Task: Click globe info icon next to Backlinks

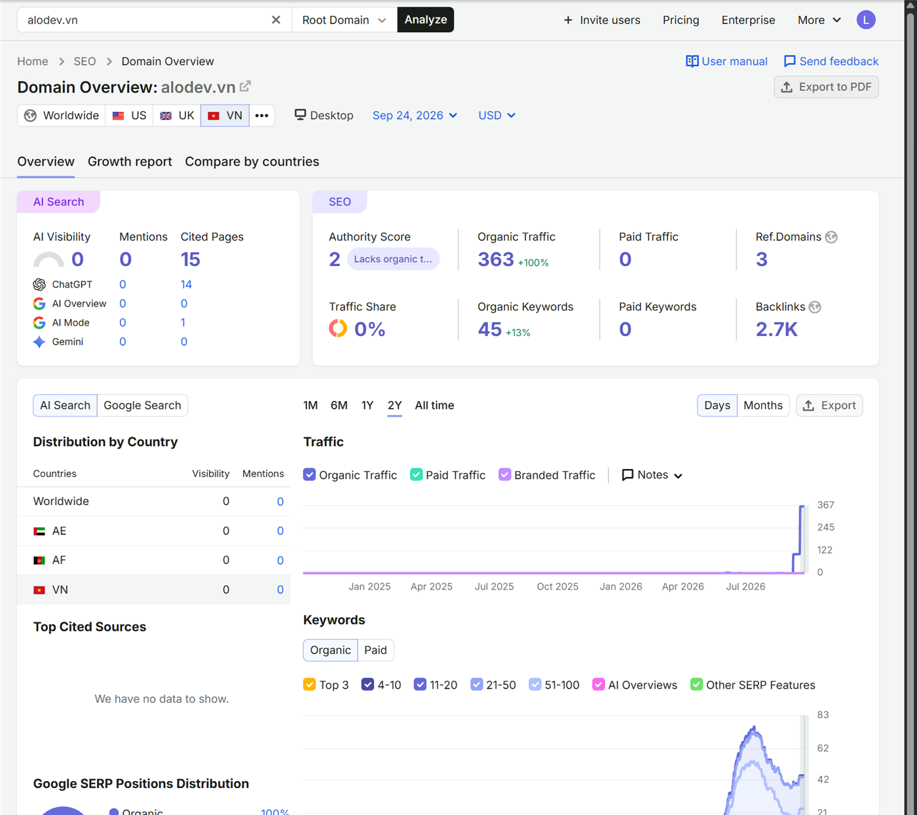Action: point(815,307)
